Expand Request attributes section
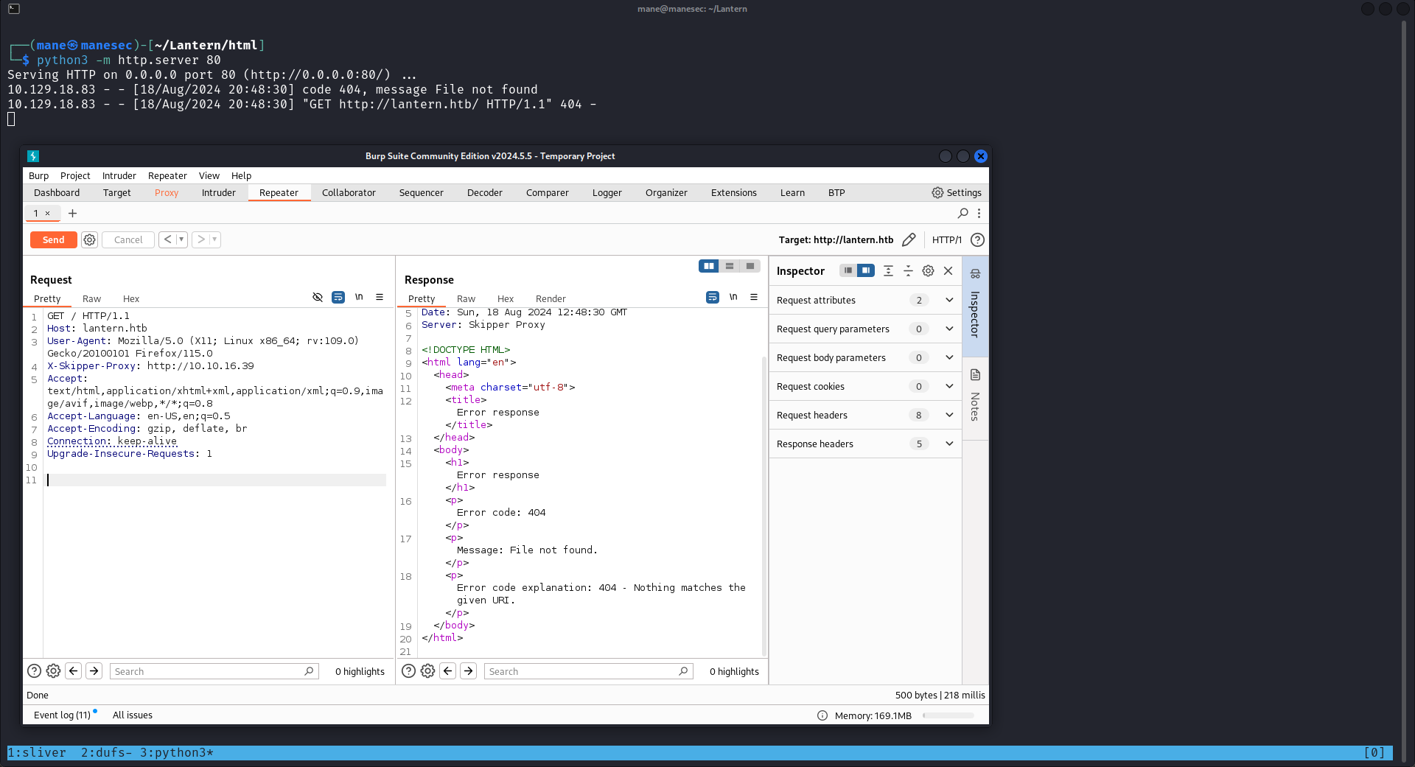Image resolution: width=1415 pixels, height=767 pixels. click(x=865, y=301)
